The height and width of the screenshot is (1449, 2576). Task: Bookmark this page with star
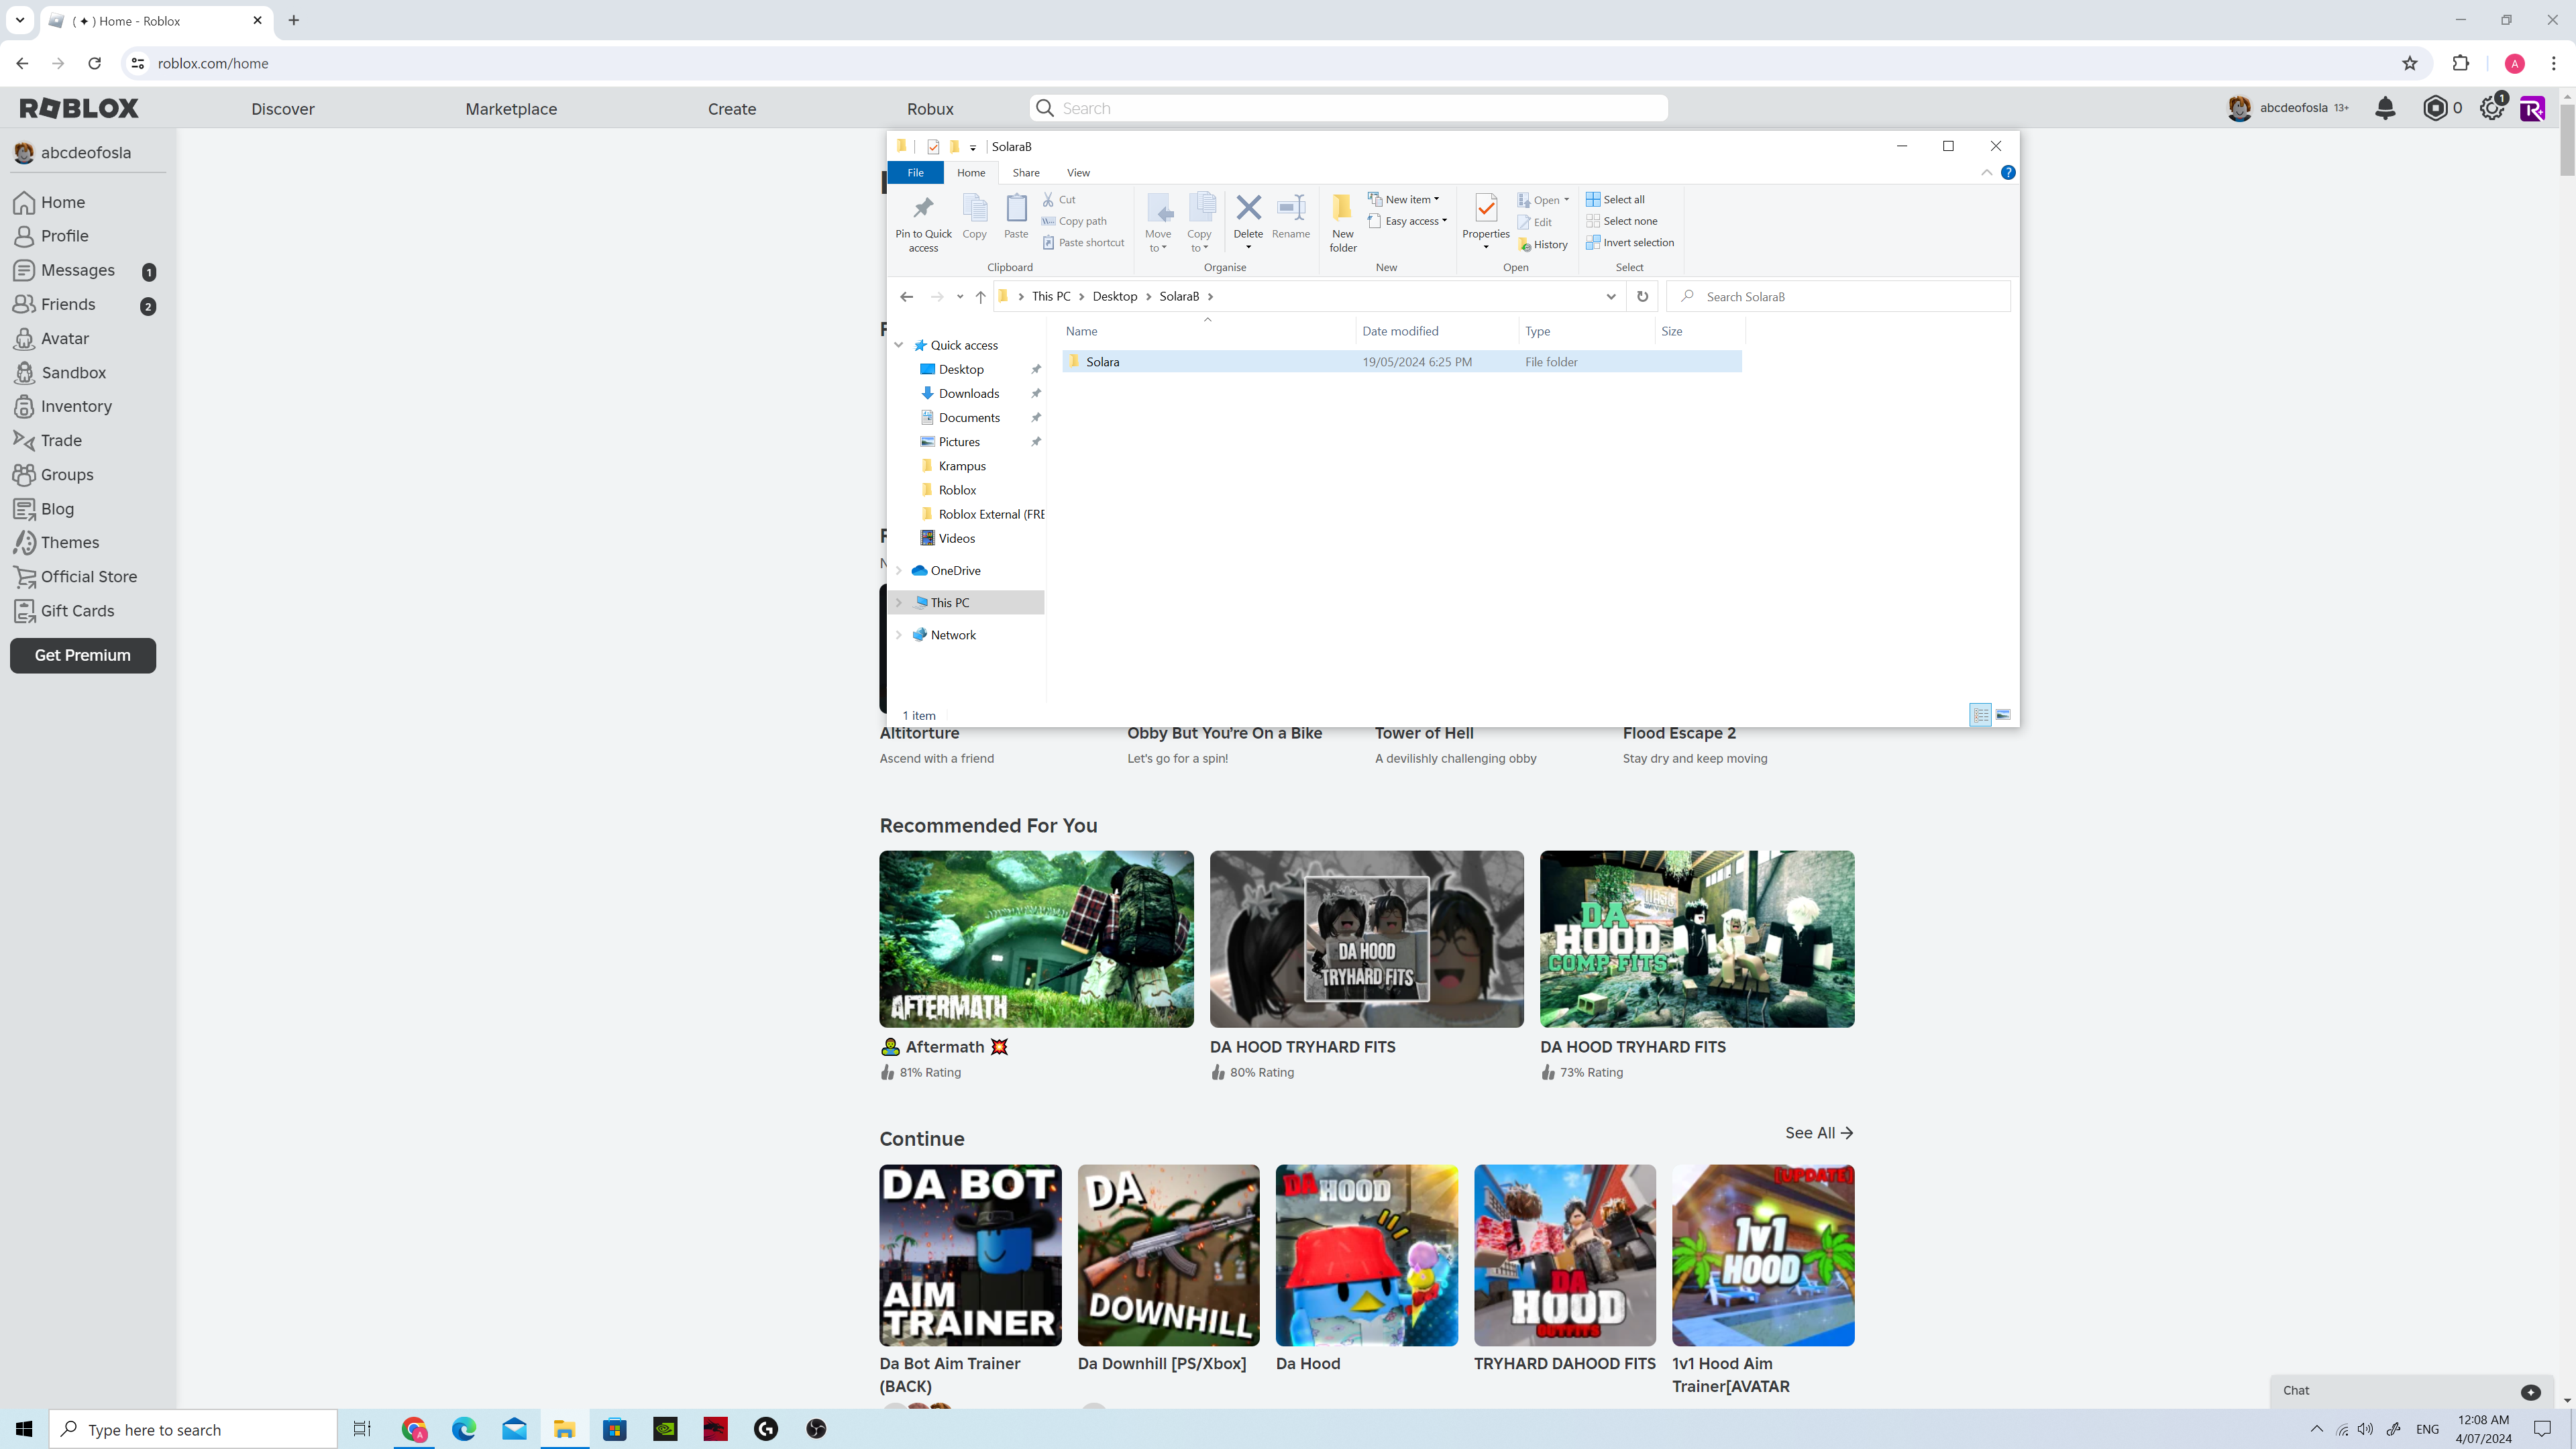pos(2409,63)
